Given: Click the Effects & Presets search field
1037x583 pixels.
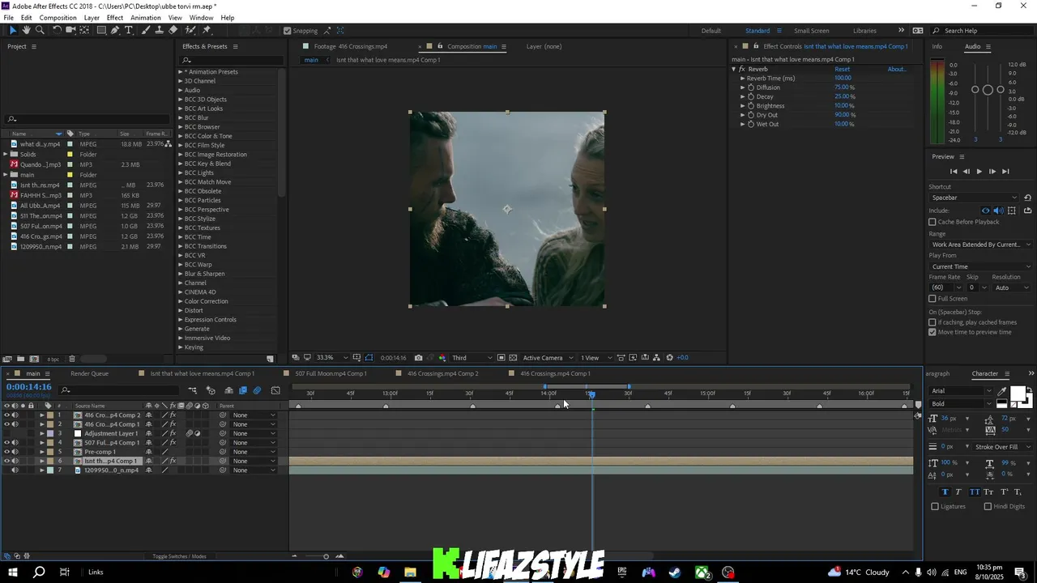Looking at the screenshot, I should click(x=230, y=60).
